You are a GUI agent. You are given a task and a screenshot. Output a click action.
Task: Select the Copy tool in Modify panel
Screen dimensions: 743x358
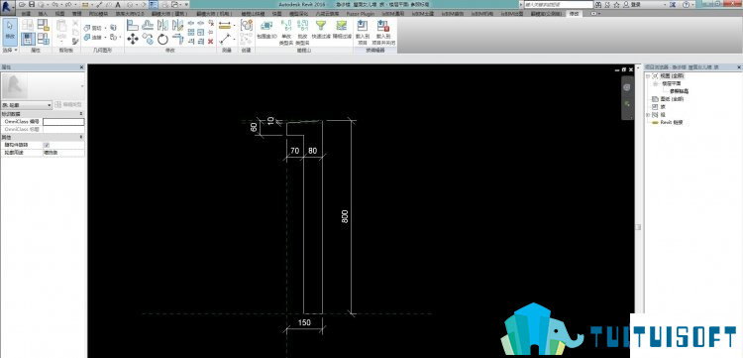point(148,39)
